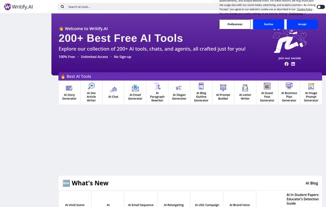
Task: Open AI UGC Campaign tool card
Action: (x=207, y=199)
